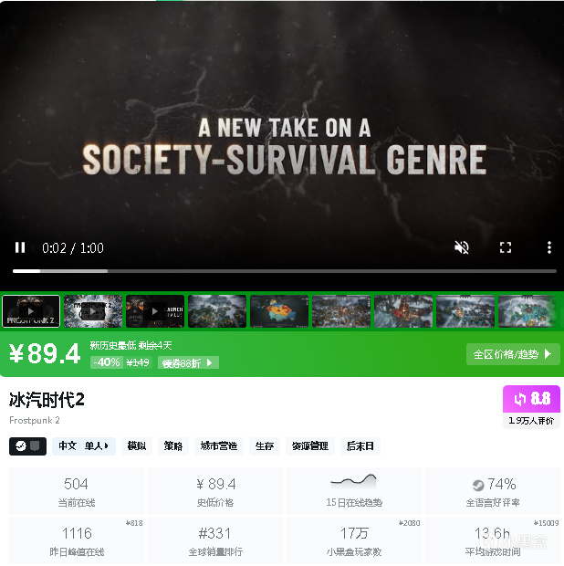Image resolution: width=564 pixels, height=566 pixels.
Task: Click the Steam platform icon badge
Action: [x=27, y=446]
